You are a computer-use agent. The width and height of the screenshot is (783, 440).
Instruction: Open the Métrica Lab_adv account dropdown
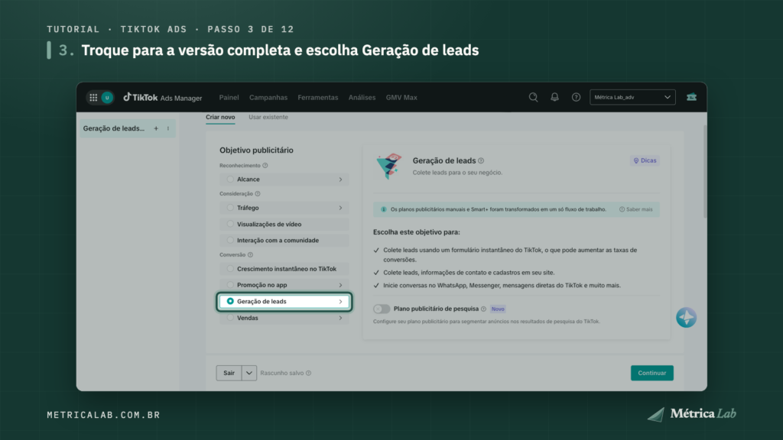(x=632, y=97)
